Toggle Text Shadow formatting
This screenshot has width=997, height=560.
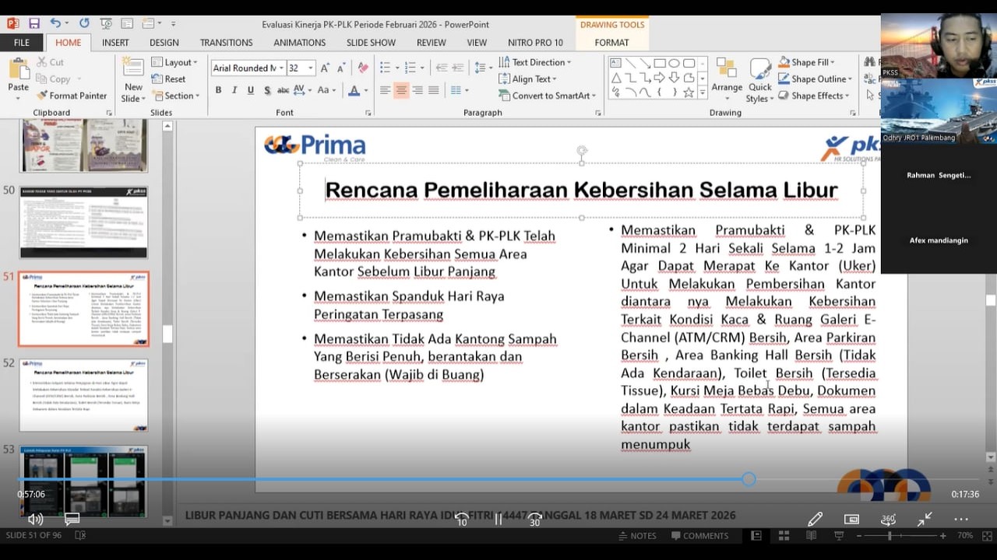pos(267,90)
